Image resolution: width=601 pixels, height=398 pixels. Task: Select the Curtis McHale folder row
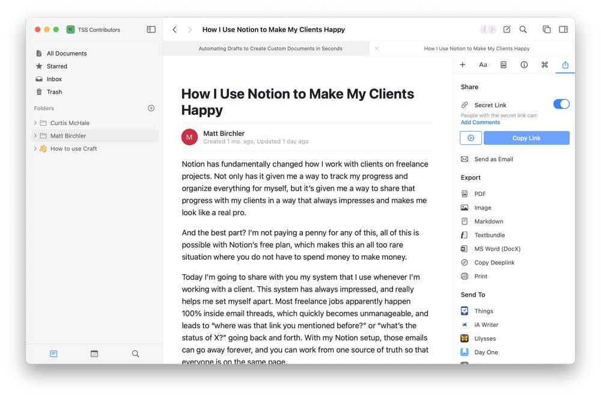coord(95,123)
